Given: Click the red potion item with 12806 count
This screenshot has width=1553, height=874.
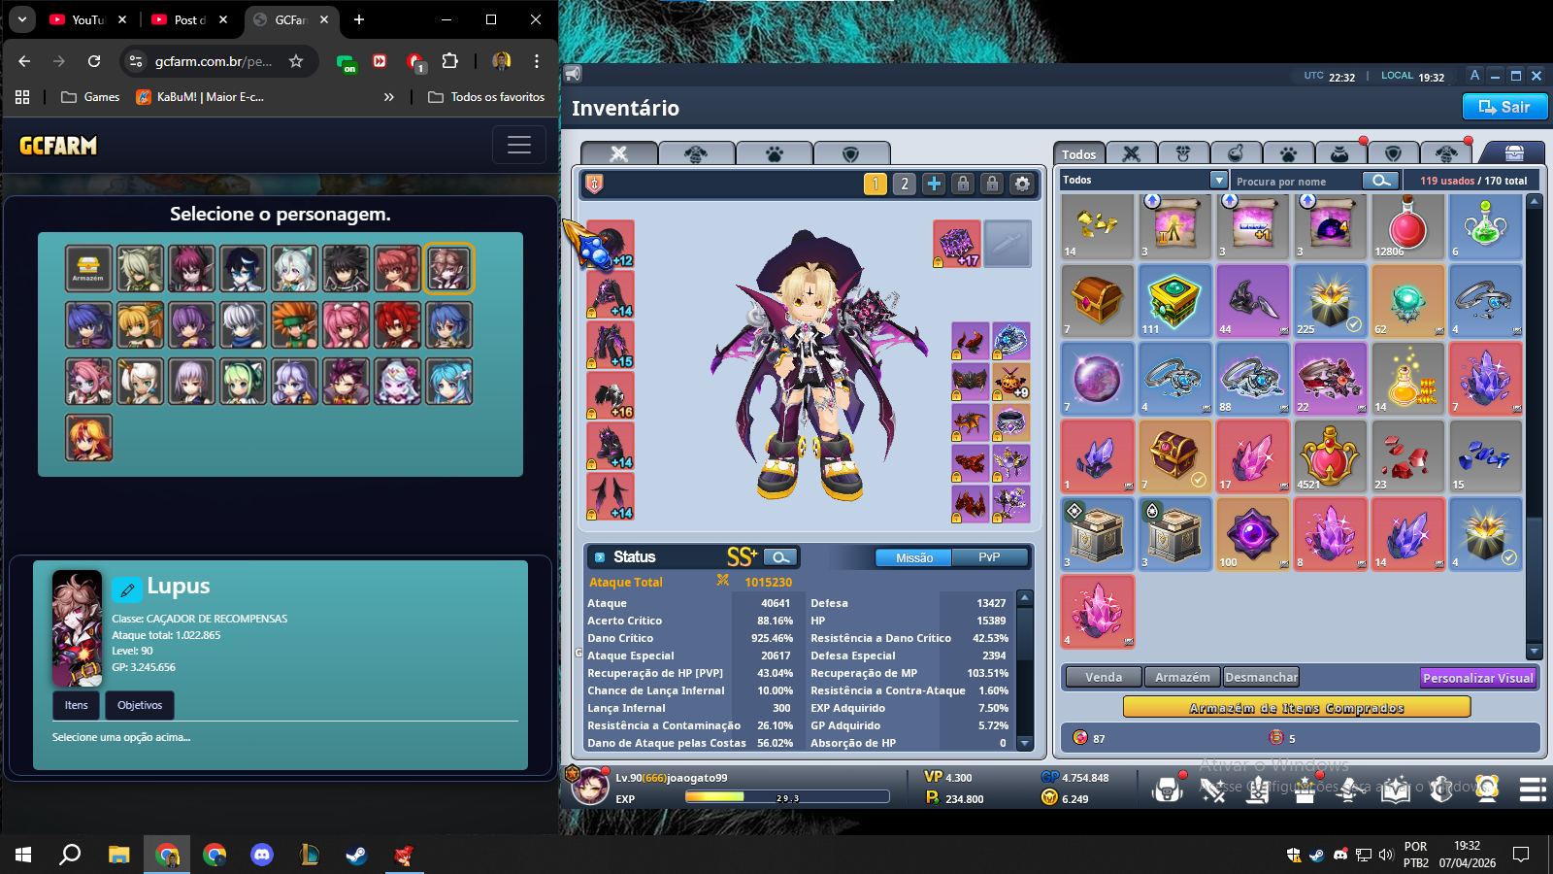Looking at the screenshot, I should [1407, 225].
